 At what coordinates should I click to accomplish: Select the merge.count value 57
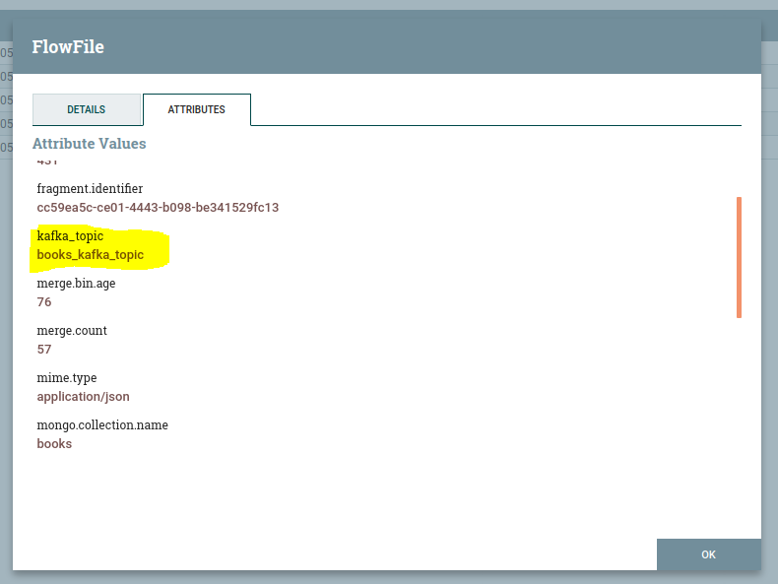pos(44,350)
